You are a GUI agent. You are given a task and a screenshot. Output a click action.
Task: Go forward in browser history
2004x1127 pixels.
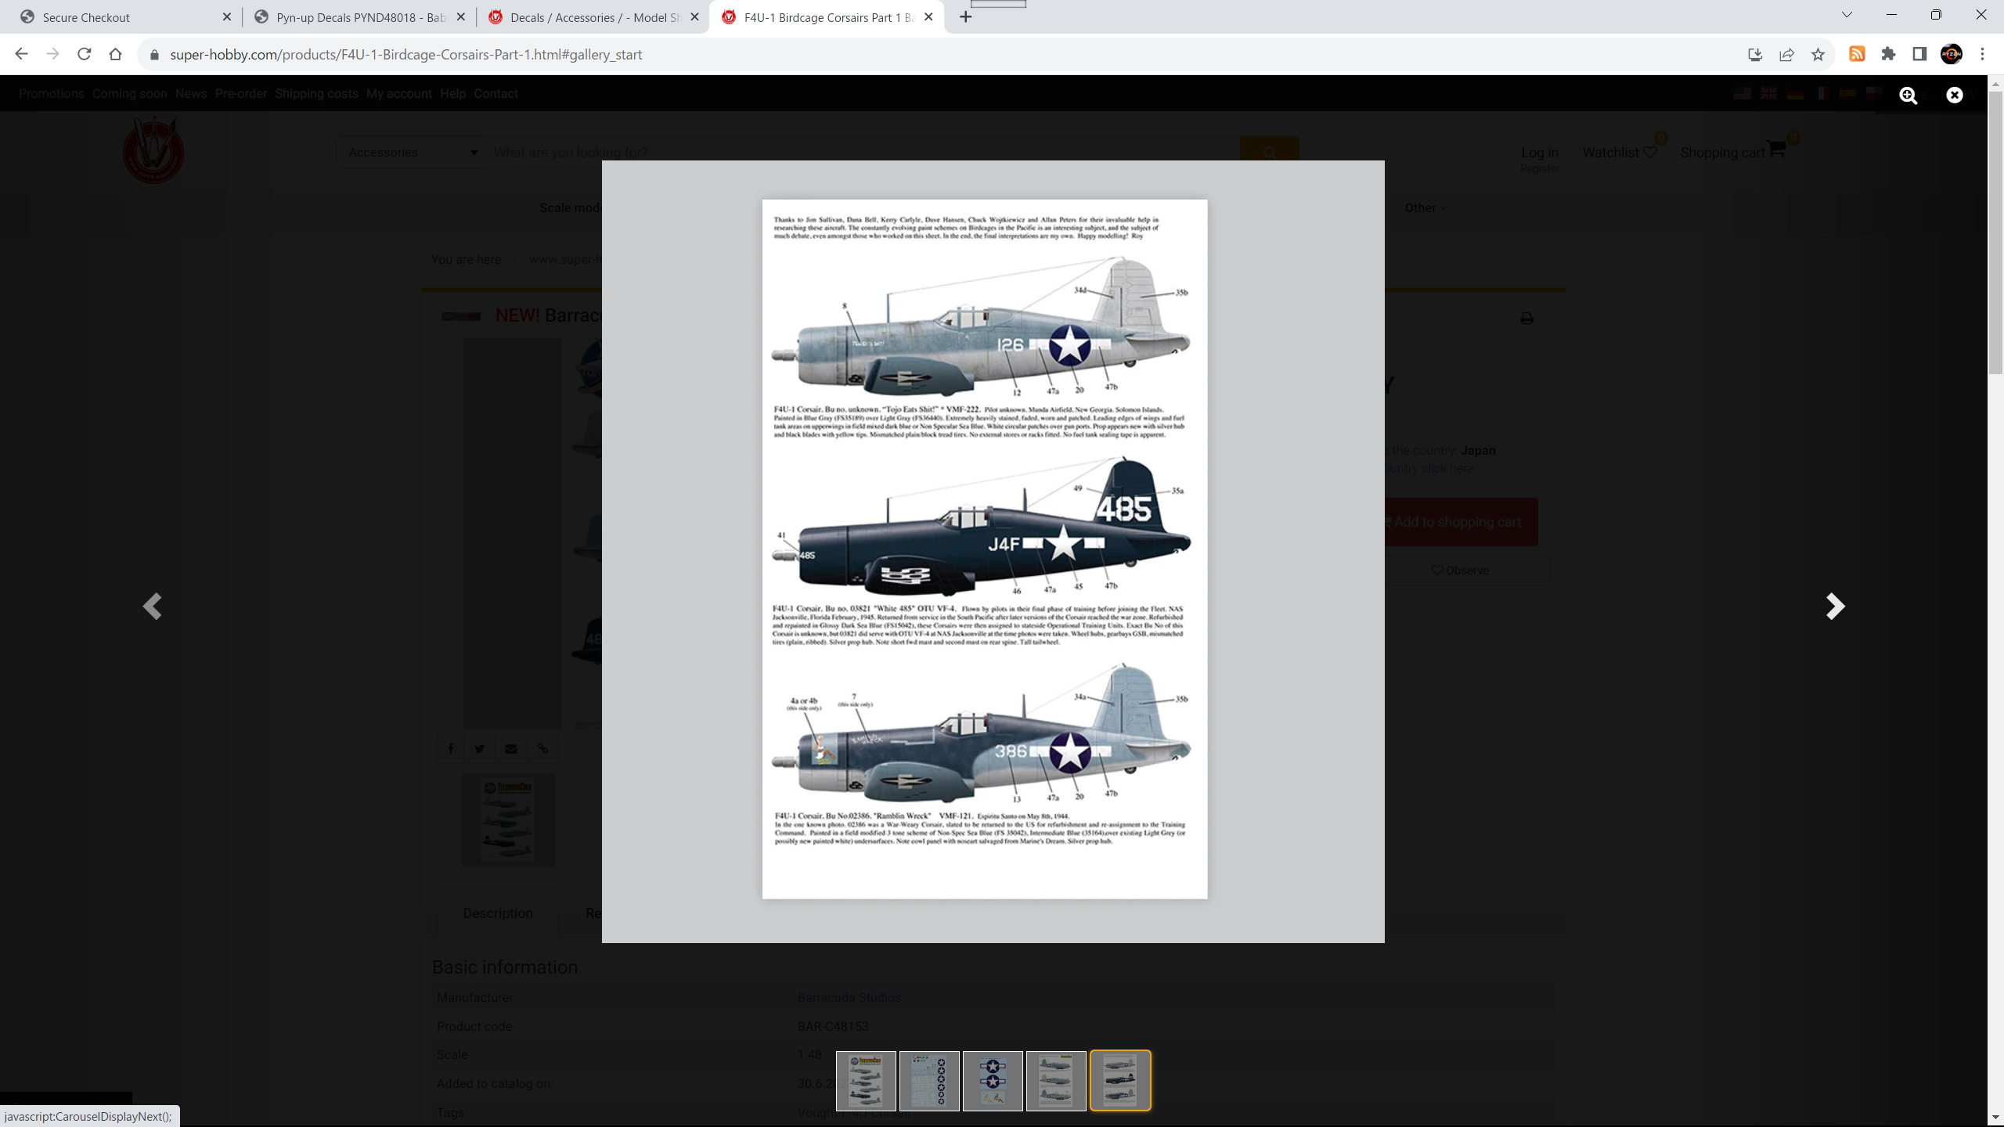tap(52, 54)
